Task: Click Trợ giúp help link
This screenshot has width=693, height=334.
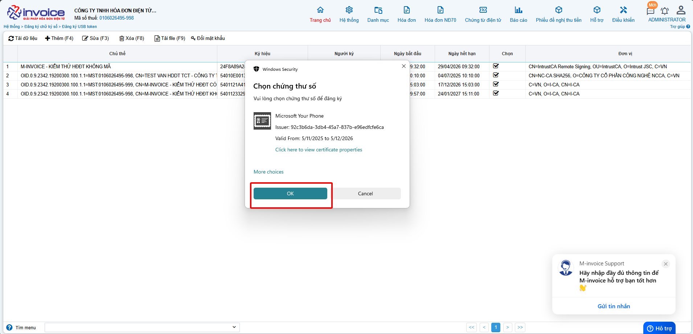Action: point(680,27)
